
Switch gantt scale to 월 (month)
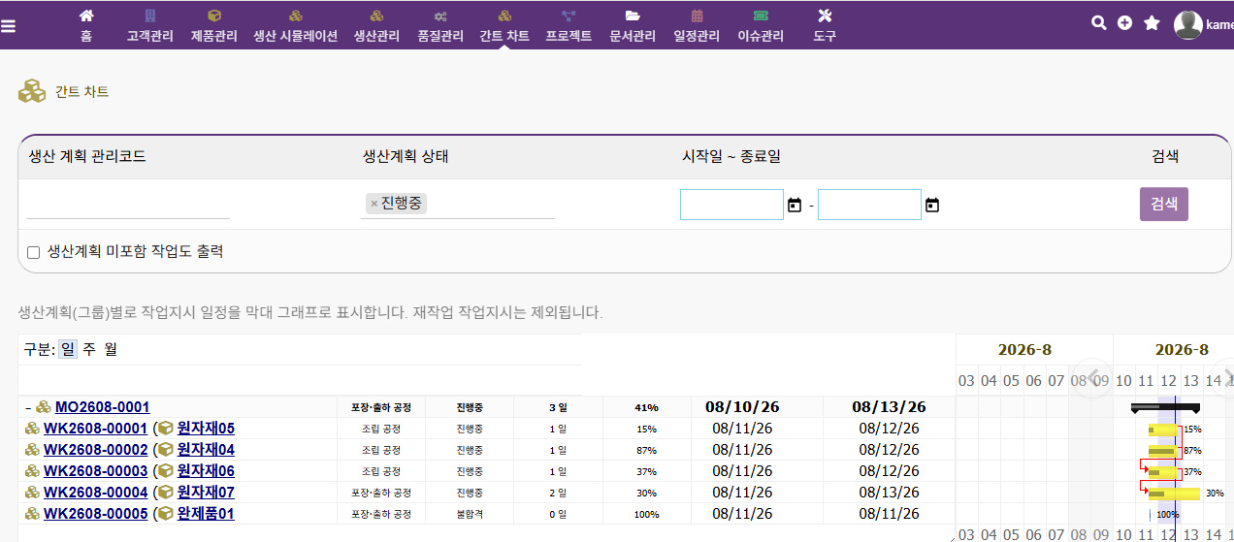click(111, 349)
